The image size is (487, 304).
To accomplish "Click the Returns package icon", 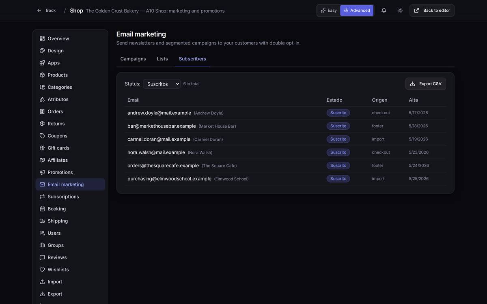I will (x=42, y=124).
